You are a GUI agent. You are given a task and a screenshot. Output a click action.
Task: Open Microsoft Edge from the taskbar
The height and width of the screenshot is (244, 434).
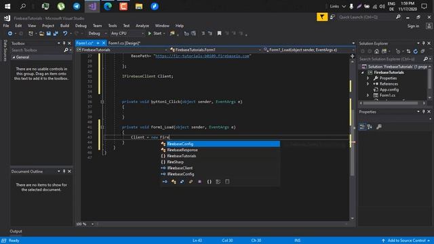(x=108, y=6)
